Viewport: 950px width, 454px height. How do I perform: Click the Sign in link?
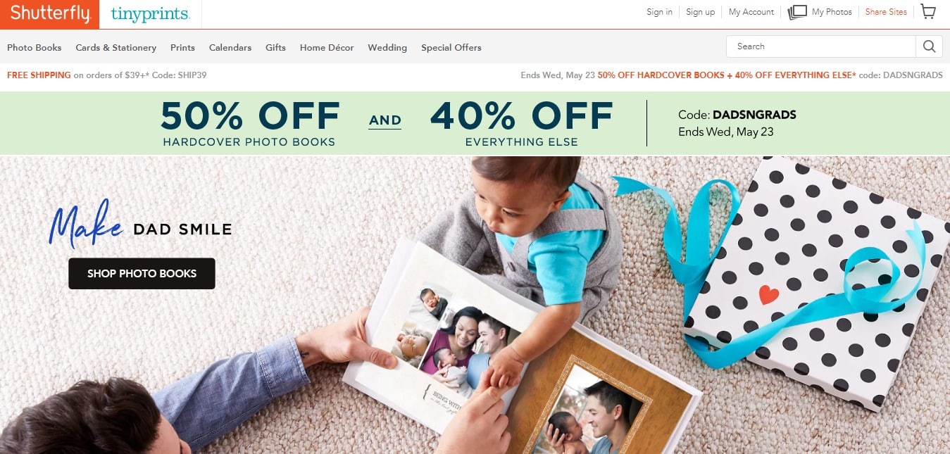pyautogui.click(x=659, y=12)
